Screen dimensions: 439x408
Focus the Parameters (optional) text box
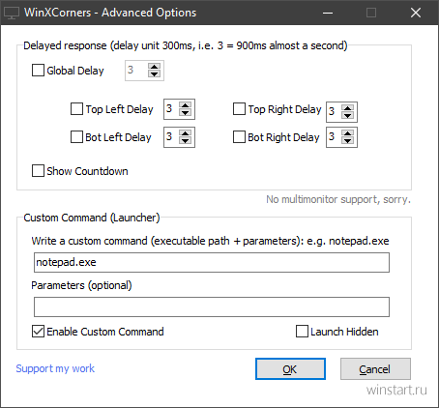[x=212, y=306]
